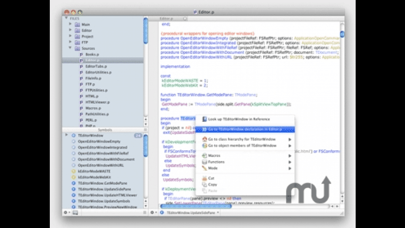Select FileInfo.p in Sources
405x228 pixels.
coord(93,78)
